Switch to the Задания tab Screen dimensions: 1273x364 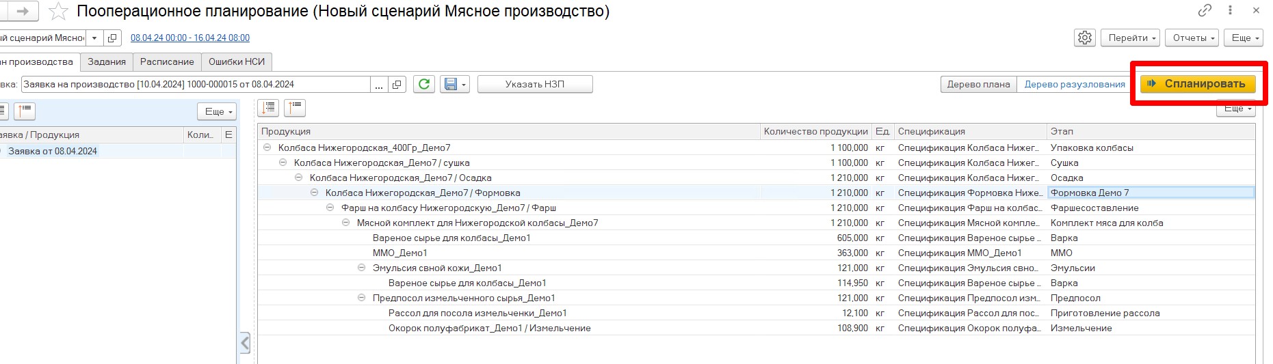(x=107, y=62)
